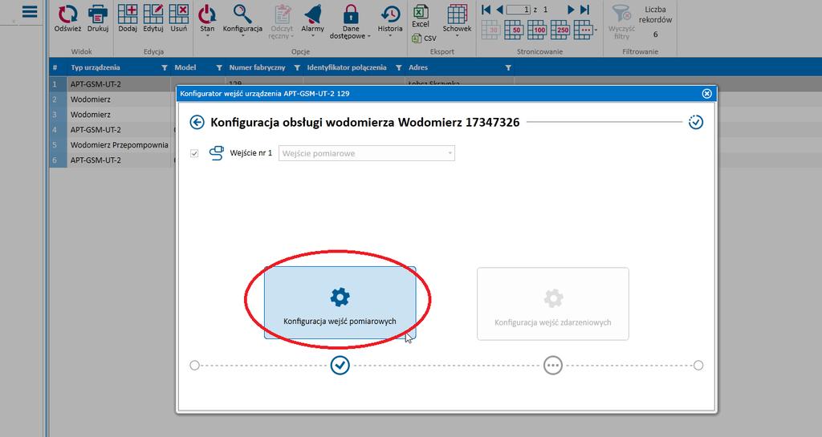Sort by Typ urządzenia column header
Screen dimensions: 822x437
[x=96, y=67]
